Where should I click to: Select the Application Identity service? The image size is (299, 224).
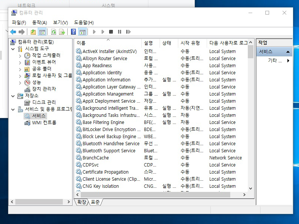102,72
